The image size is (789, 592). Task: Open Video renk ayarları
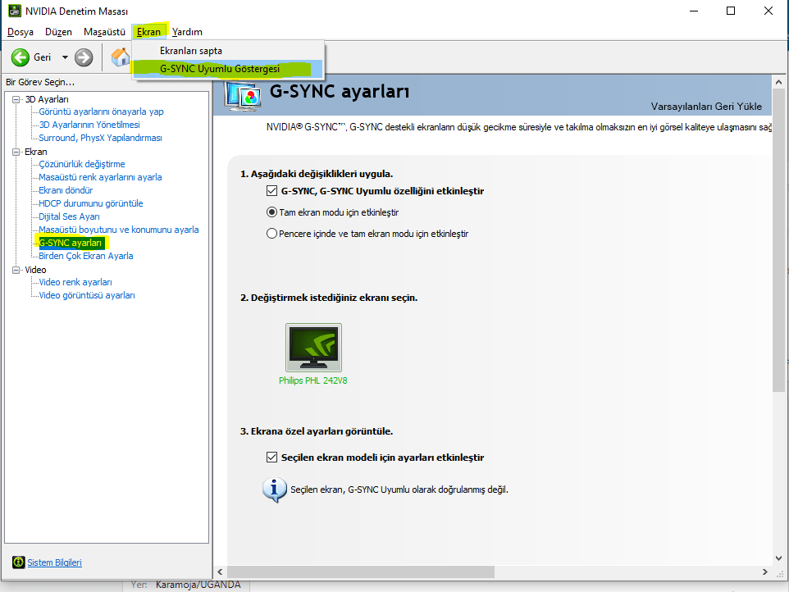click(x=75, y=282)
